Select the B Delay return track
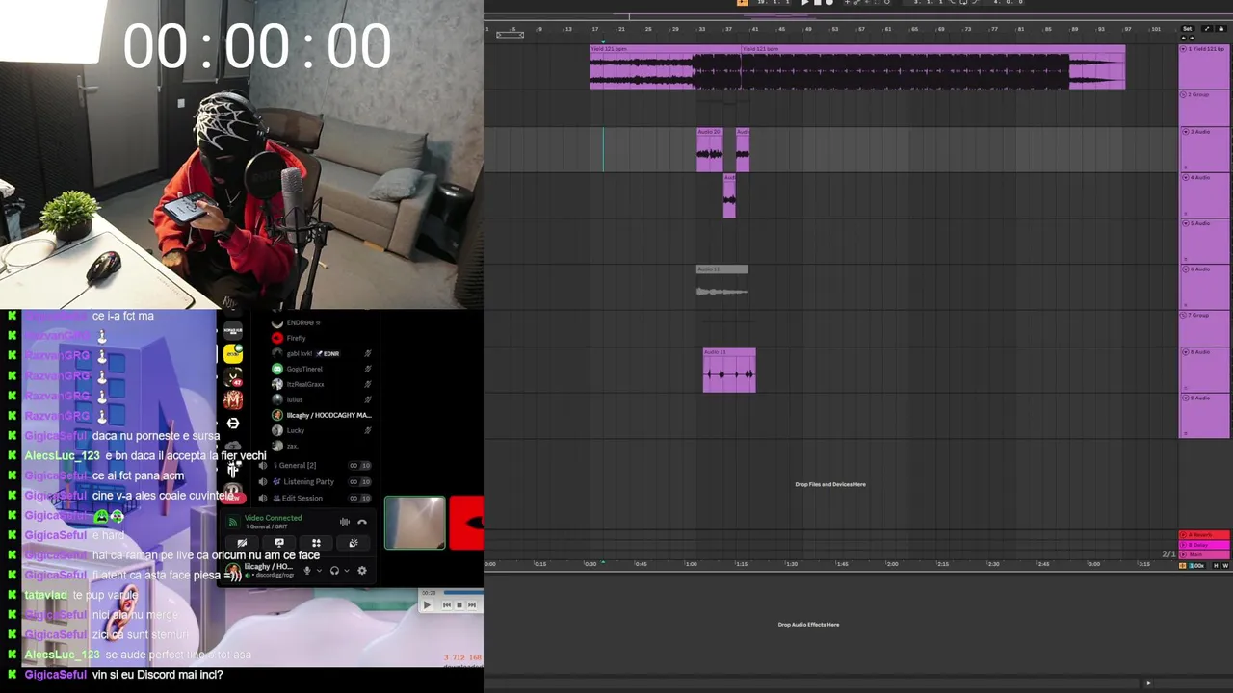Image resolution: width=1233 pixels, height=693 pixels. pyautogui.click(x=1204, y=545)
